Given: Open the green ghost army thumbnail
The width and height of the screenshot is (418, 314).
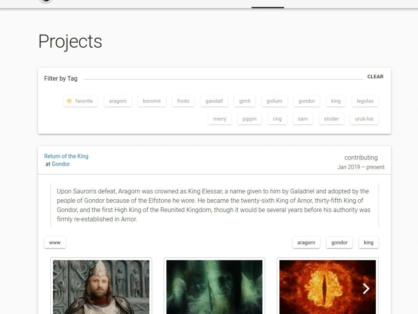Looking at the screenshot, I should 214,287.
